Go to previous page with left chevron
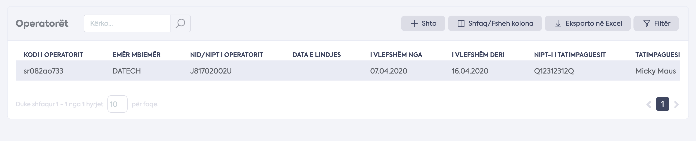The width and height of the screenshot is (696, 141). click(x=649, y=104)
